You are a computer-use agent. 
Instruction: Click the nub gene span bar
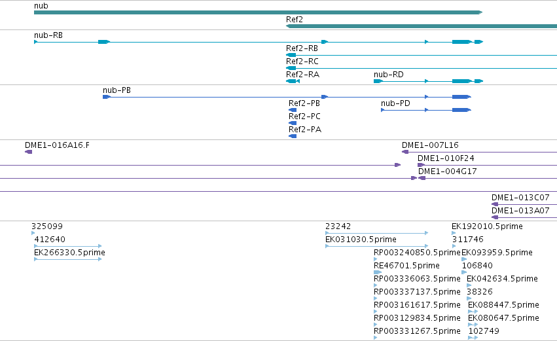[259, 12]
